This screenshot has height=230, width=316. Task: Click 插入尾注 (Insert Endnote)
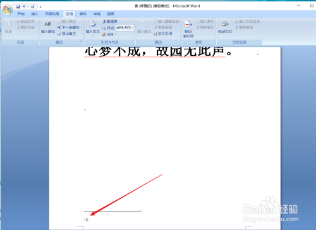click(x=66, y=22)
